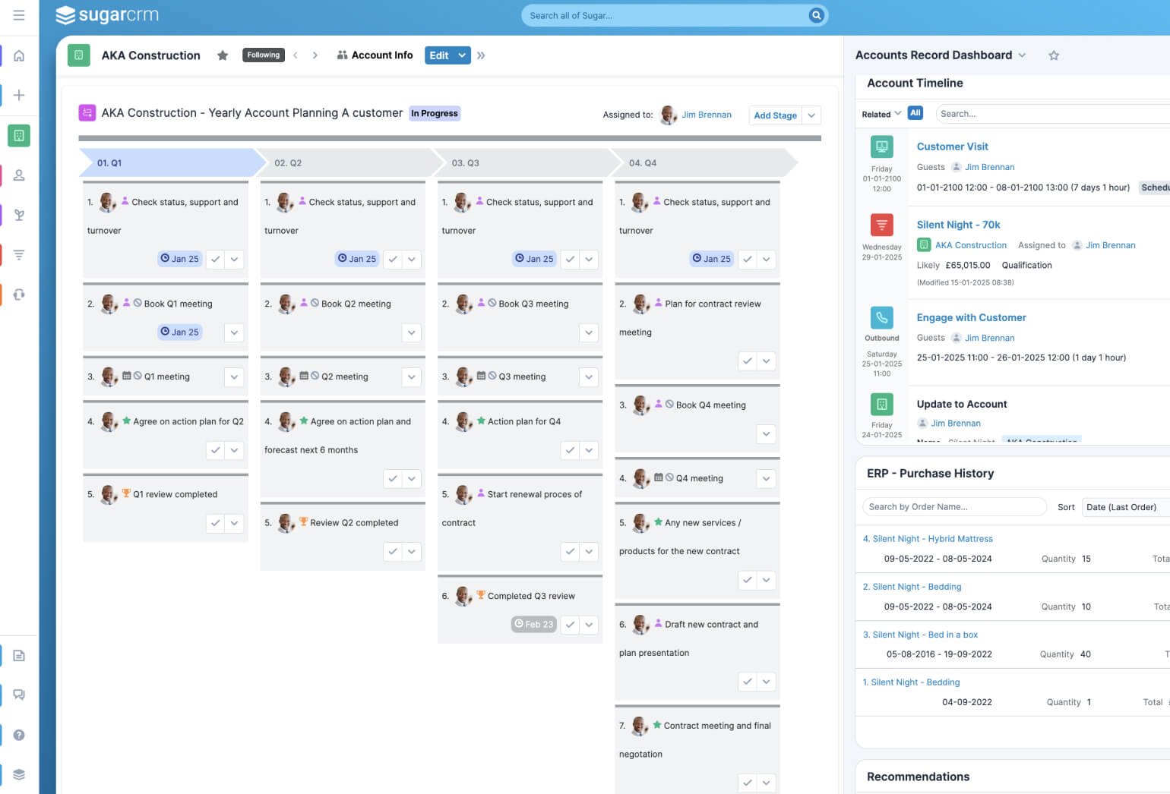This screenshot has width=1170, height=794.
Task: Click the plan progress bar
Action: [x=450, y=138]
